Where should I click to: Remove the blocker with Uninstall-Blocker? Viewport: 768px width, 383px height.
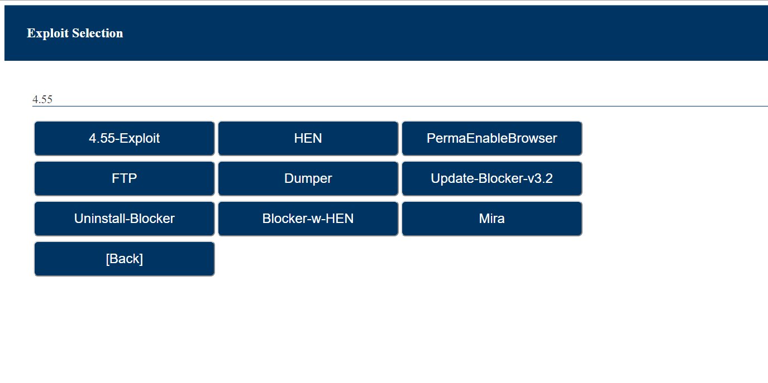(x=124, y=219)
